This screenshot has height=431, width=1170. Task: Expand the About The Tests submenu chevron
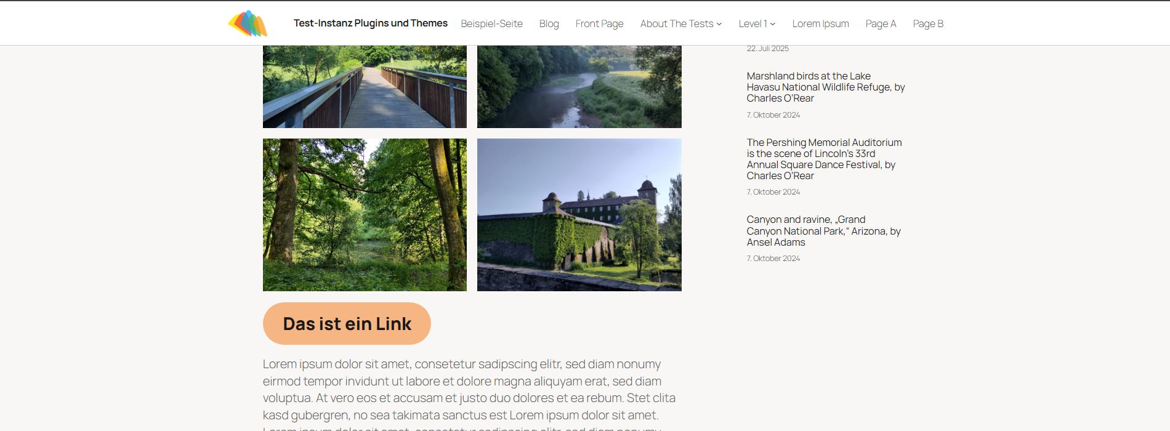pos(719,24)
